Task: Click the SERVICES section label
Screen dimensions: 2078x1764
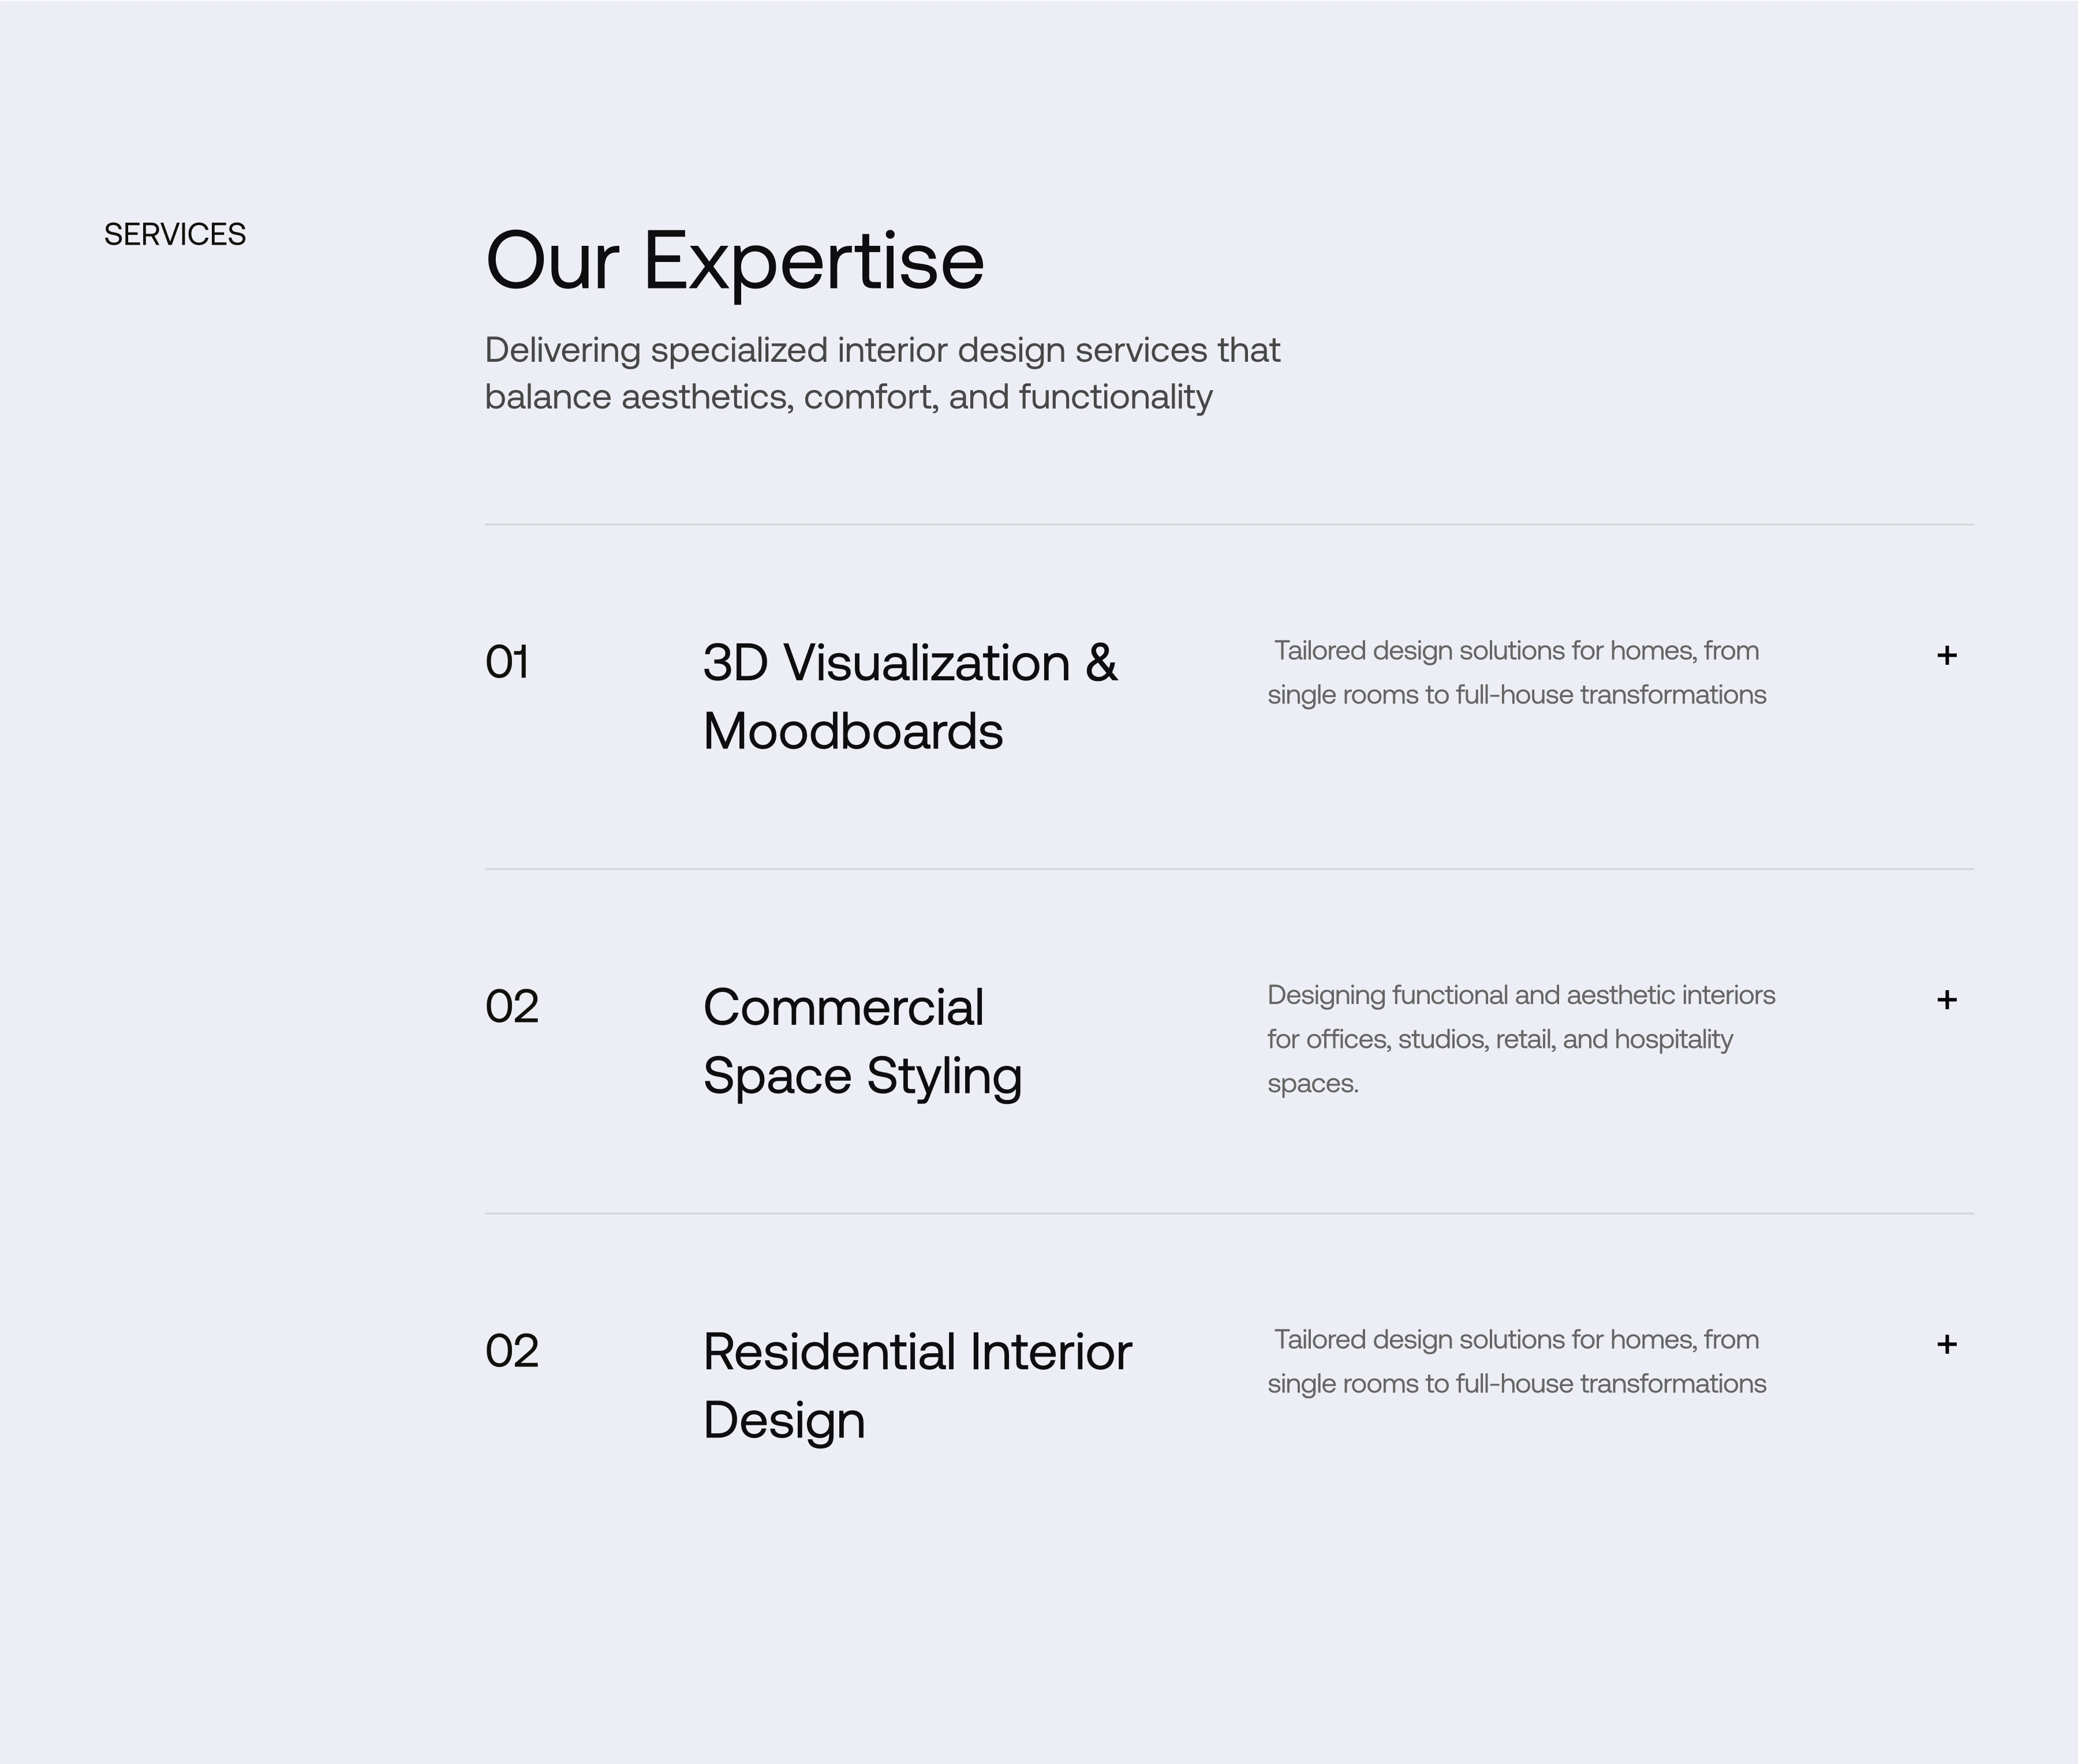Action: 175,234
